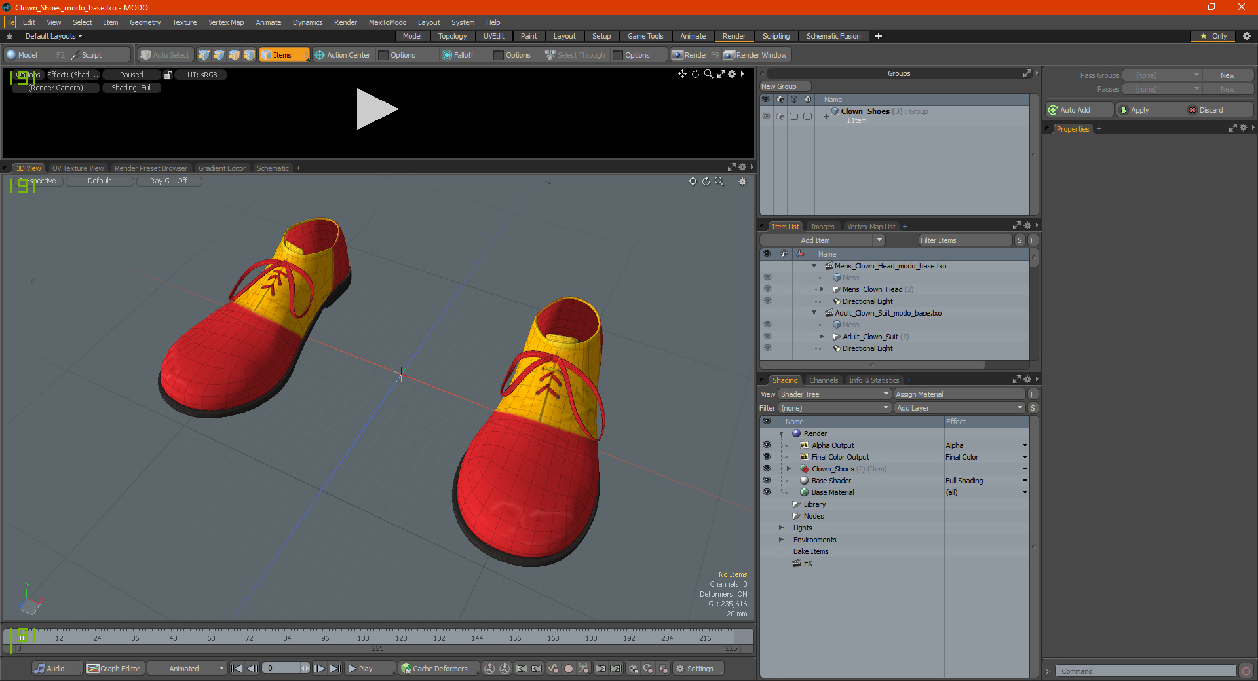Click the Discard button
This screenshot has height=681, width=1258.
coord(1219,110)
